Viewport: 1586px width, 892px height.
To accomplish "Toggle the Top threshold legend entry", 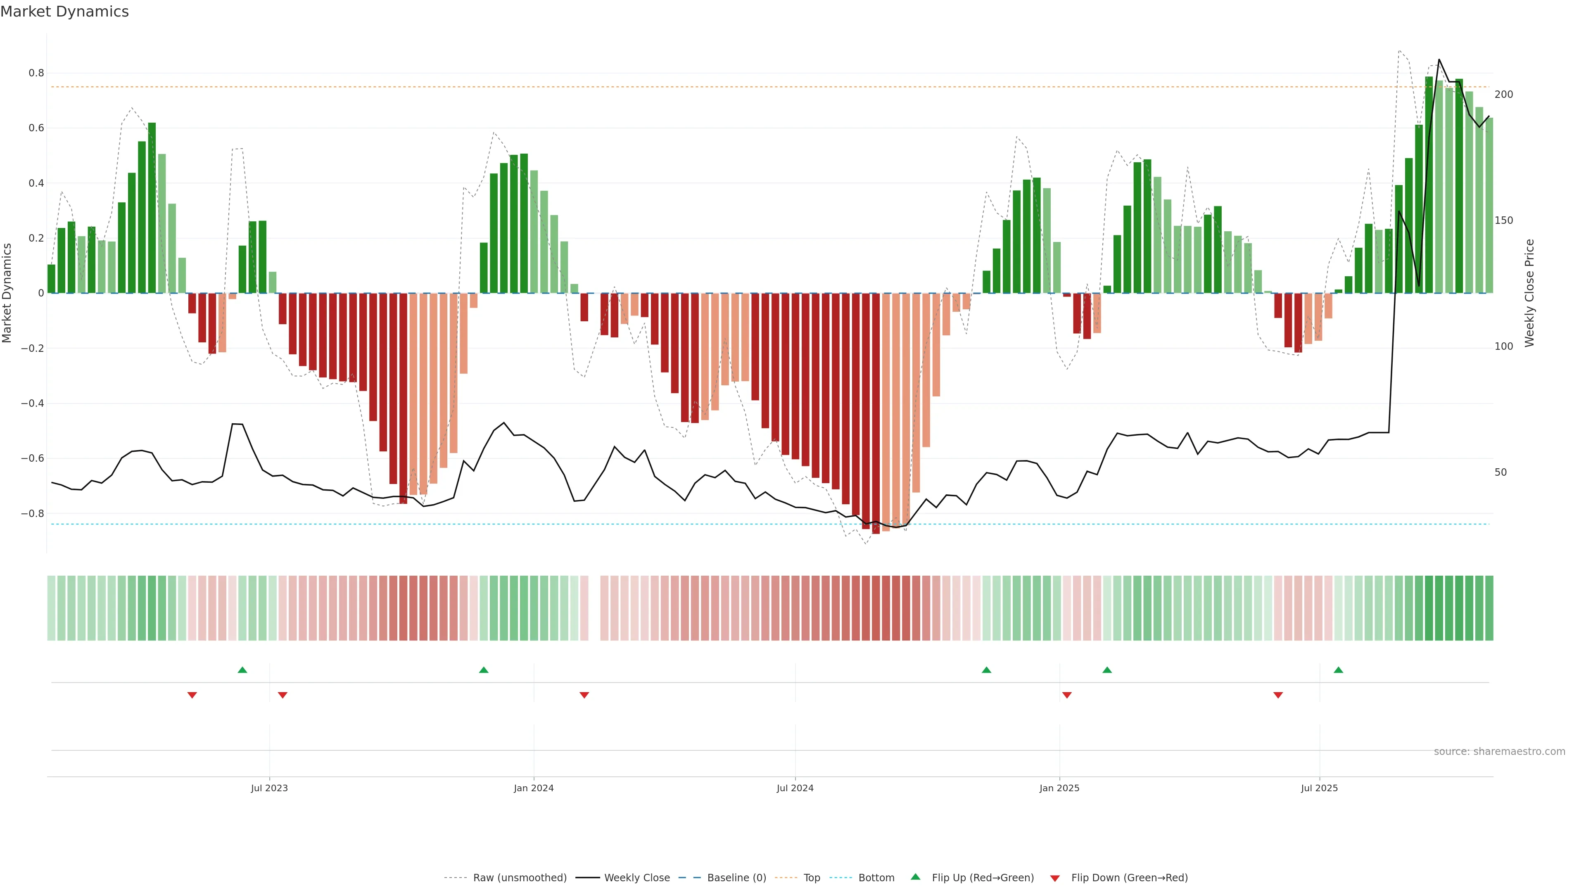I will coord(812,878).
